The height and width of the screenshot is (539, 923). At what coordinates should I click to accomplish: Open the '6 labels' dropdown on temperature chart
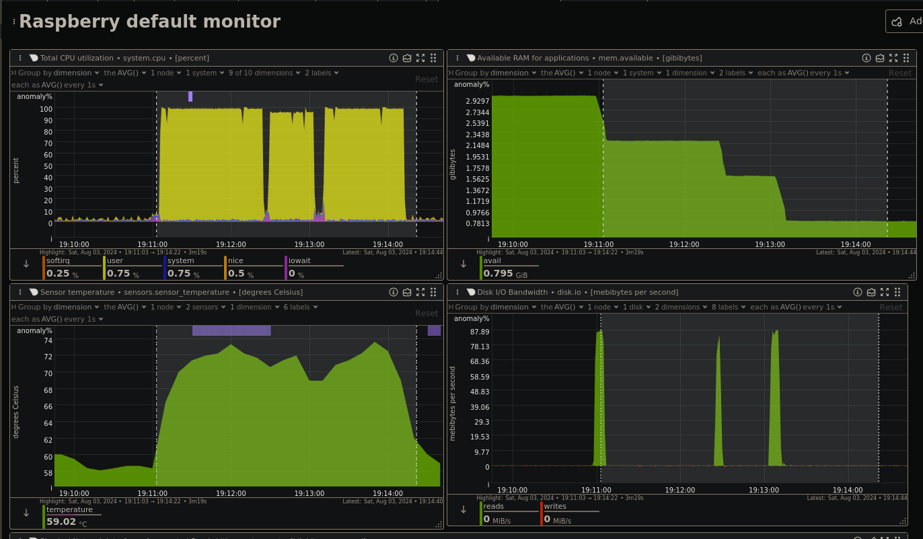click(x=301, y=307)
